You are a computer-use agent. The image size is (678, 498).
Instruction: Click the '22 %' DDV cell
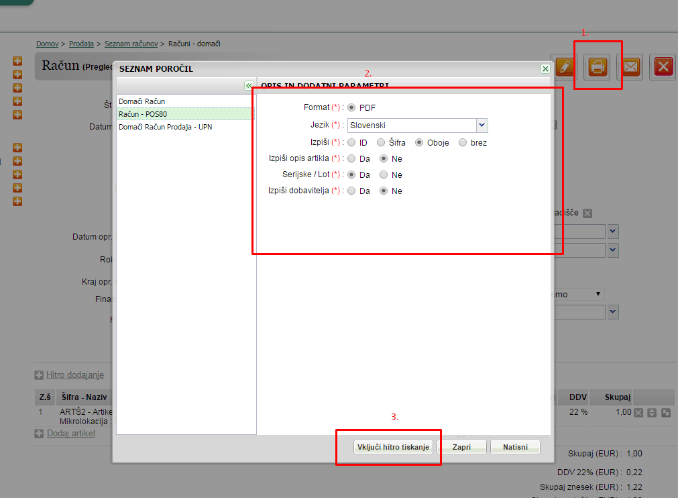[578, 412]
